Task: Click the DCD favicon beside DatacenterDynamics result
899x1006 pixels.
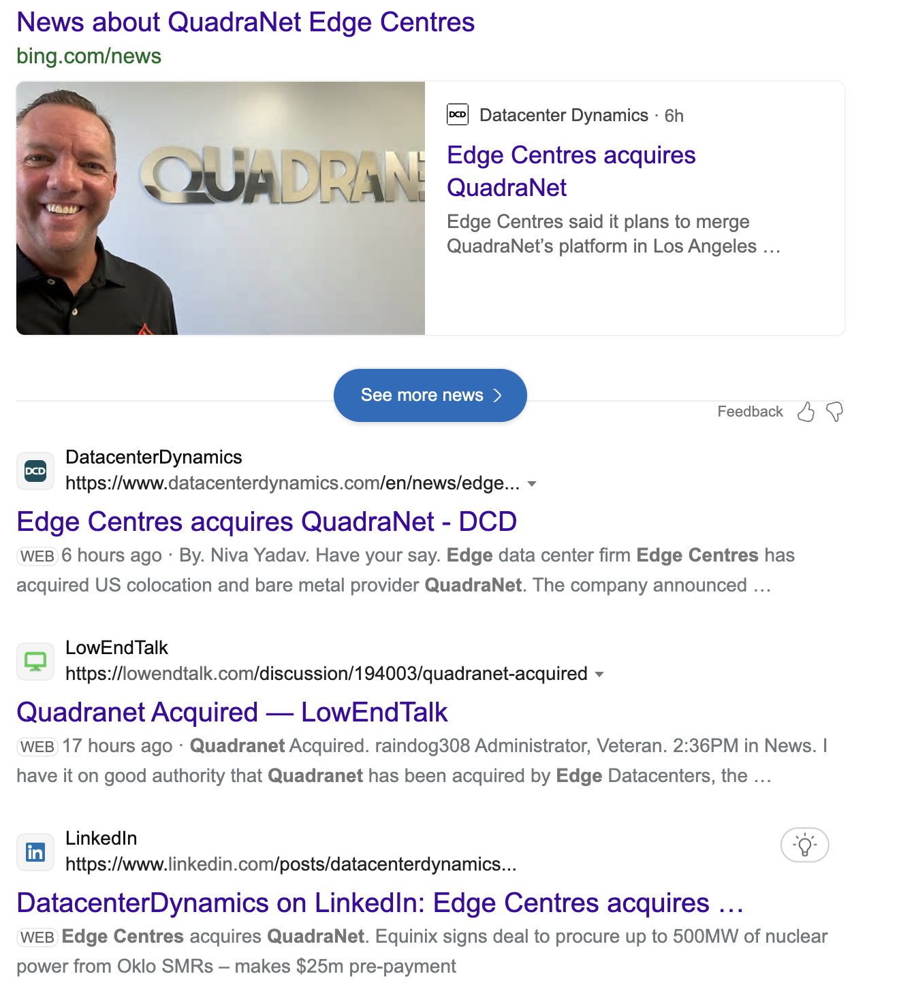Action: 35,471
